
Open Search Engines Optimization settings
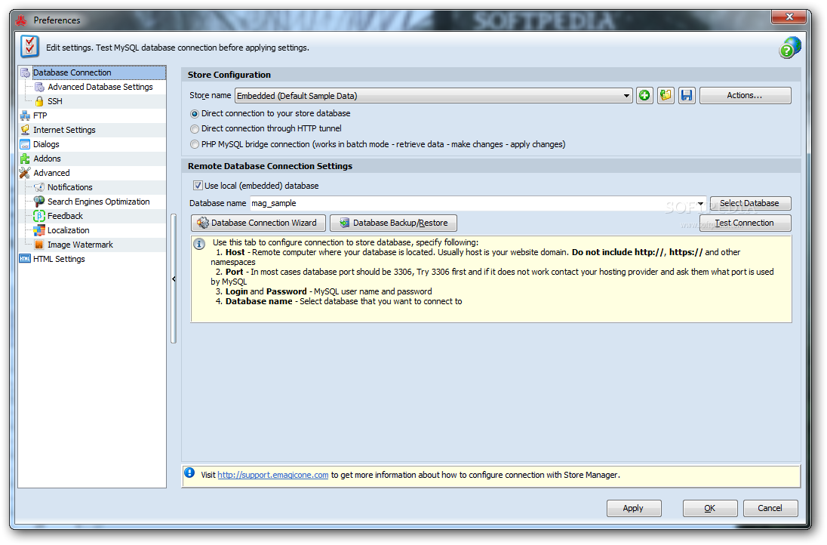tap(99, 202)
